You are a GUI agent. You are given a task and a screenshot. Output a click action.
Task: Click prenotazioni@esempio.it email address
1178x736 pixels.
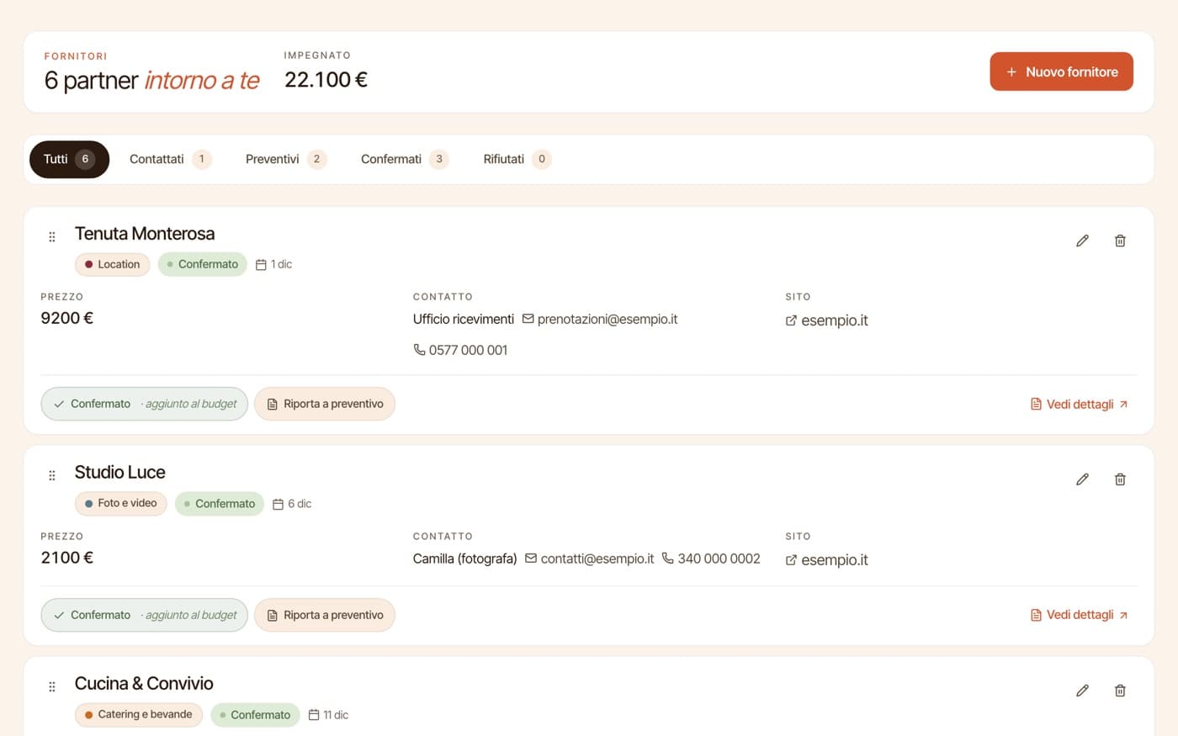pyautogui.click(x=600, y=320)
